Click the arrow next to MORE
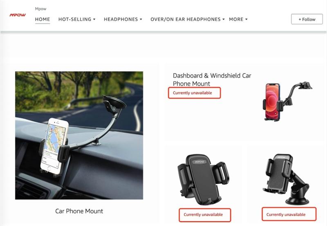 point(246,19)
